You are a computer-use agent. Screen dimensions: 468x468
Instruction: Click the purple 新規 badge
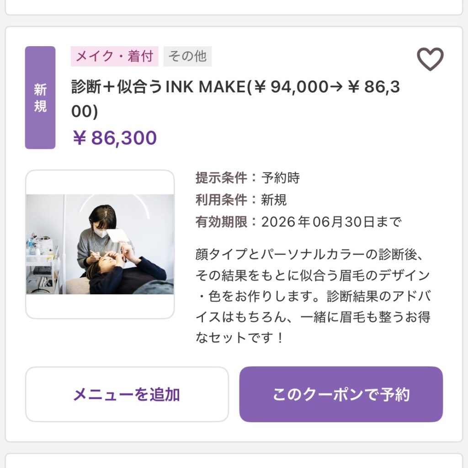(x=40, y=98)
